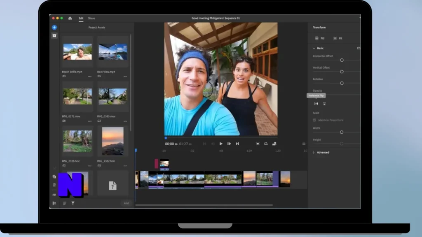422x237 pixels.
Task: Collapse the Basic section
Action: tap(314, 49)
